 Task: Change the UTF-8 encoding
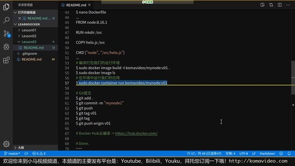[243, 154]
